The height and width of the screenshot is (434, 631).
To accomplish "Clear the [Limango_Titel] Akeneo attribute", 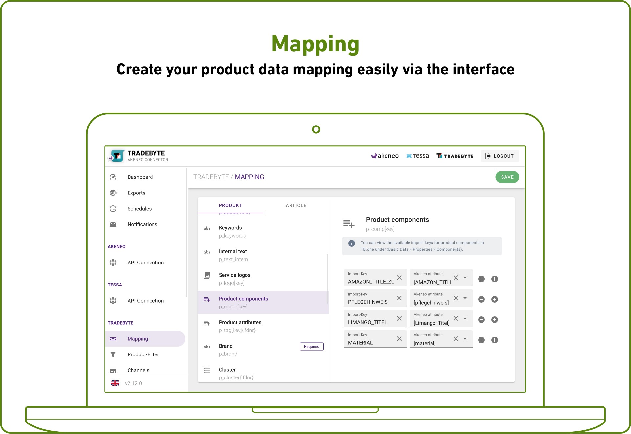I will [x=456, y=318].
